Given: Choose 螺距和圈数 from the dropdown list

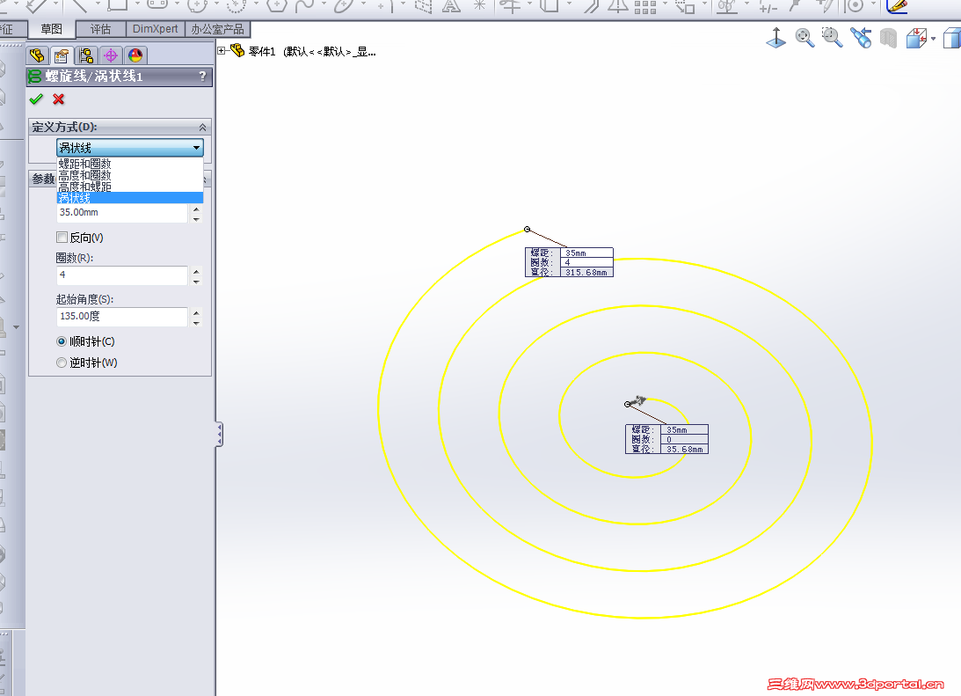Looking at the screenshot, I should pyautogui.click(x=130, y=164).
